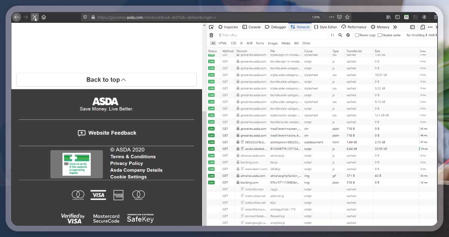The height and width of the screenshot is (237, 449).
Task: Switch to the Console tab
Action: point(251,27)
